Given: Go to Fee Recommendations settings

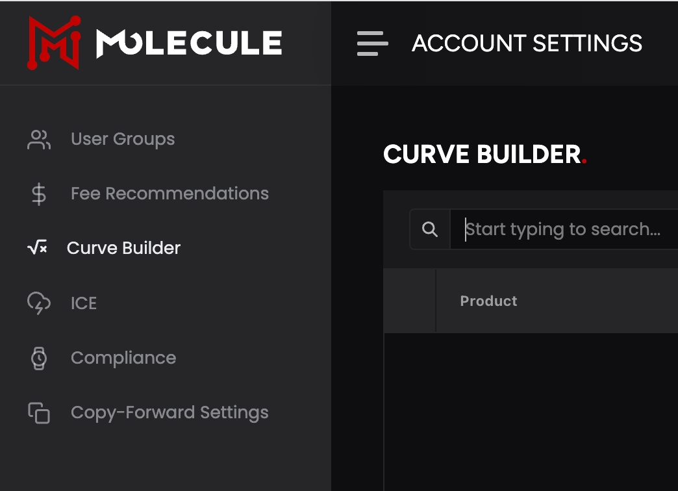Looking at the screenshot, I should coord(169,194).
